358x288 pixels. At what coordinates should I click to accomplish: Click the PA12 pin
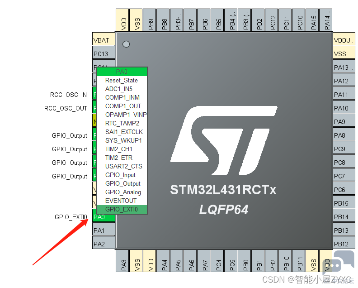tap(344, 79)
